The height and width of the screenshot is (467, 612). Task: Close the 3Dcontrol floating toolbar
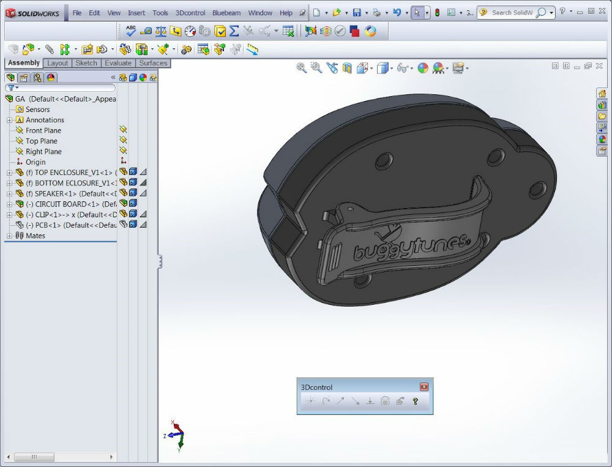(424, 387)
